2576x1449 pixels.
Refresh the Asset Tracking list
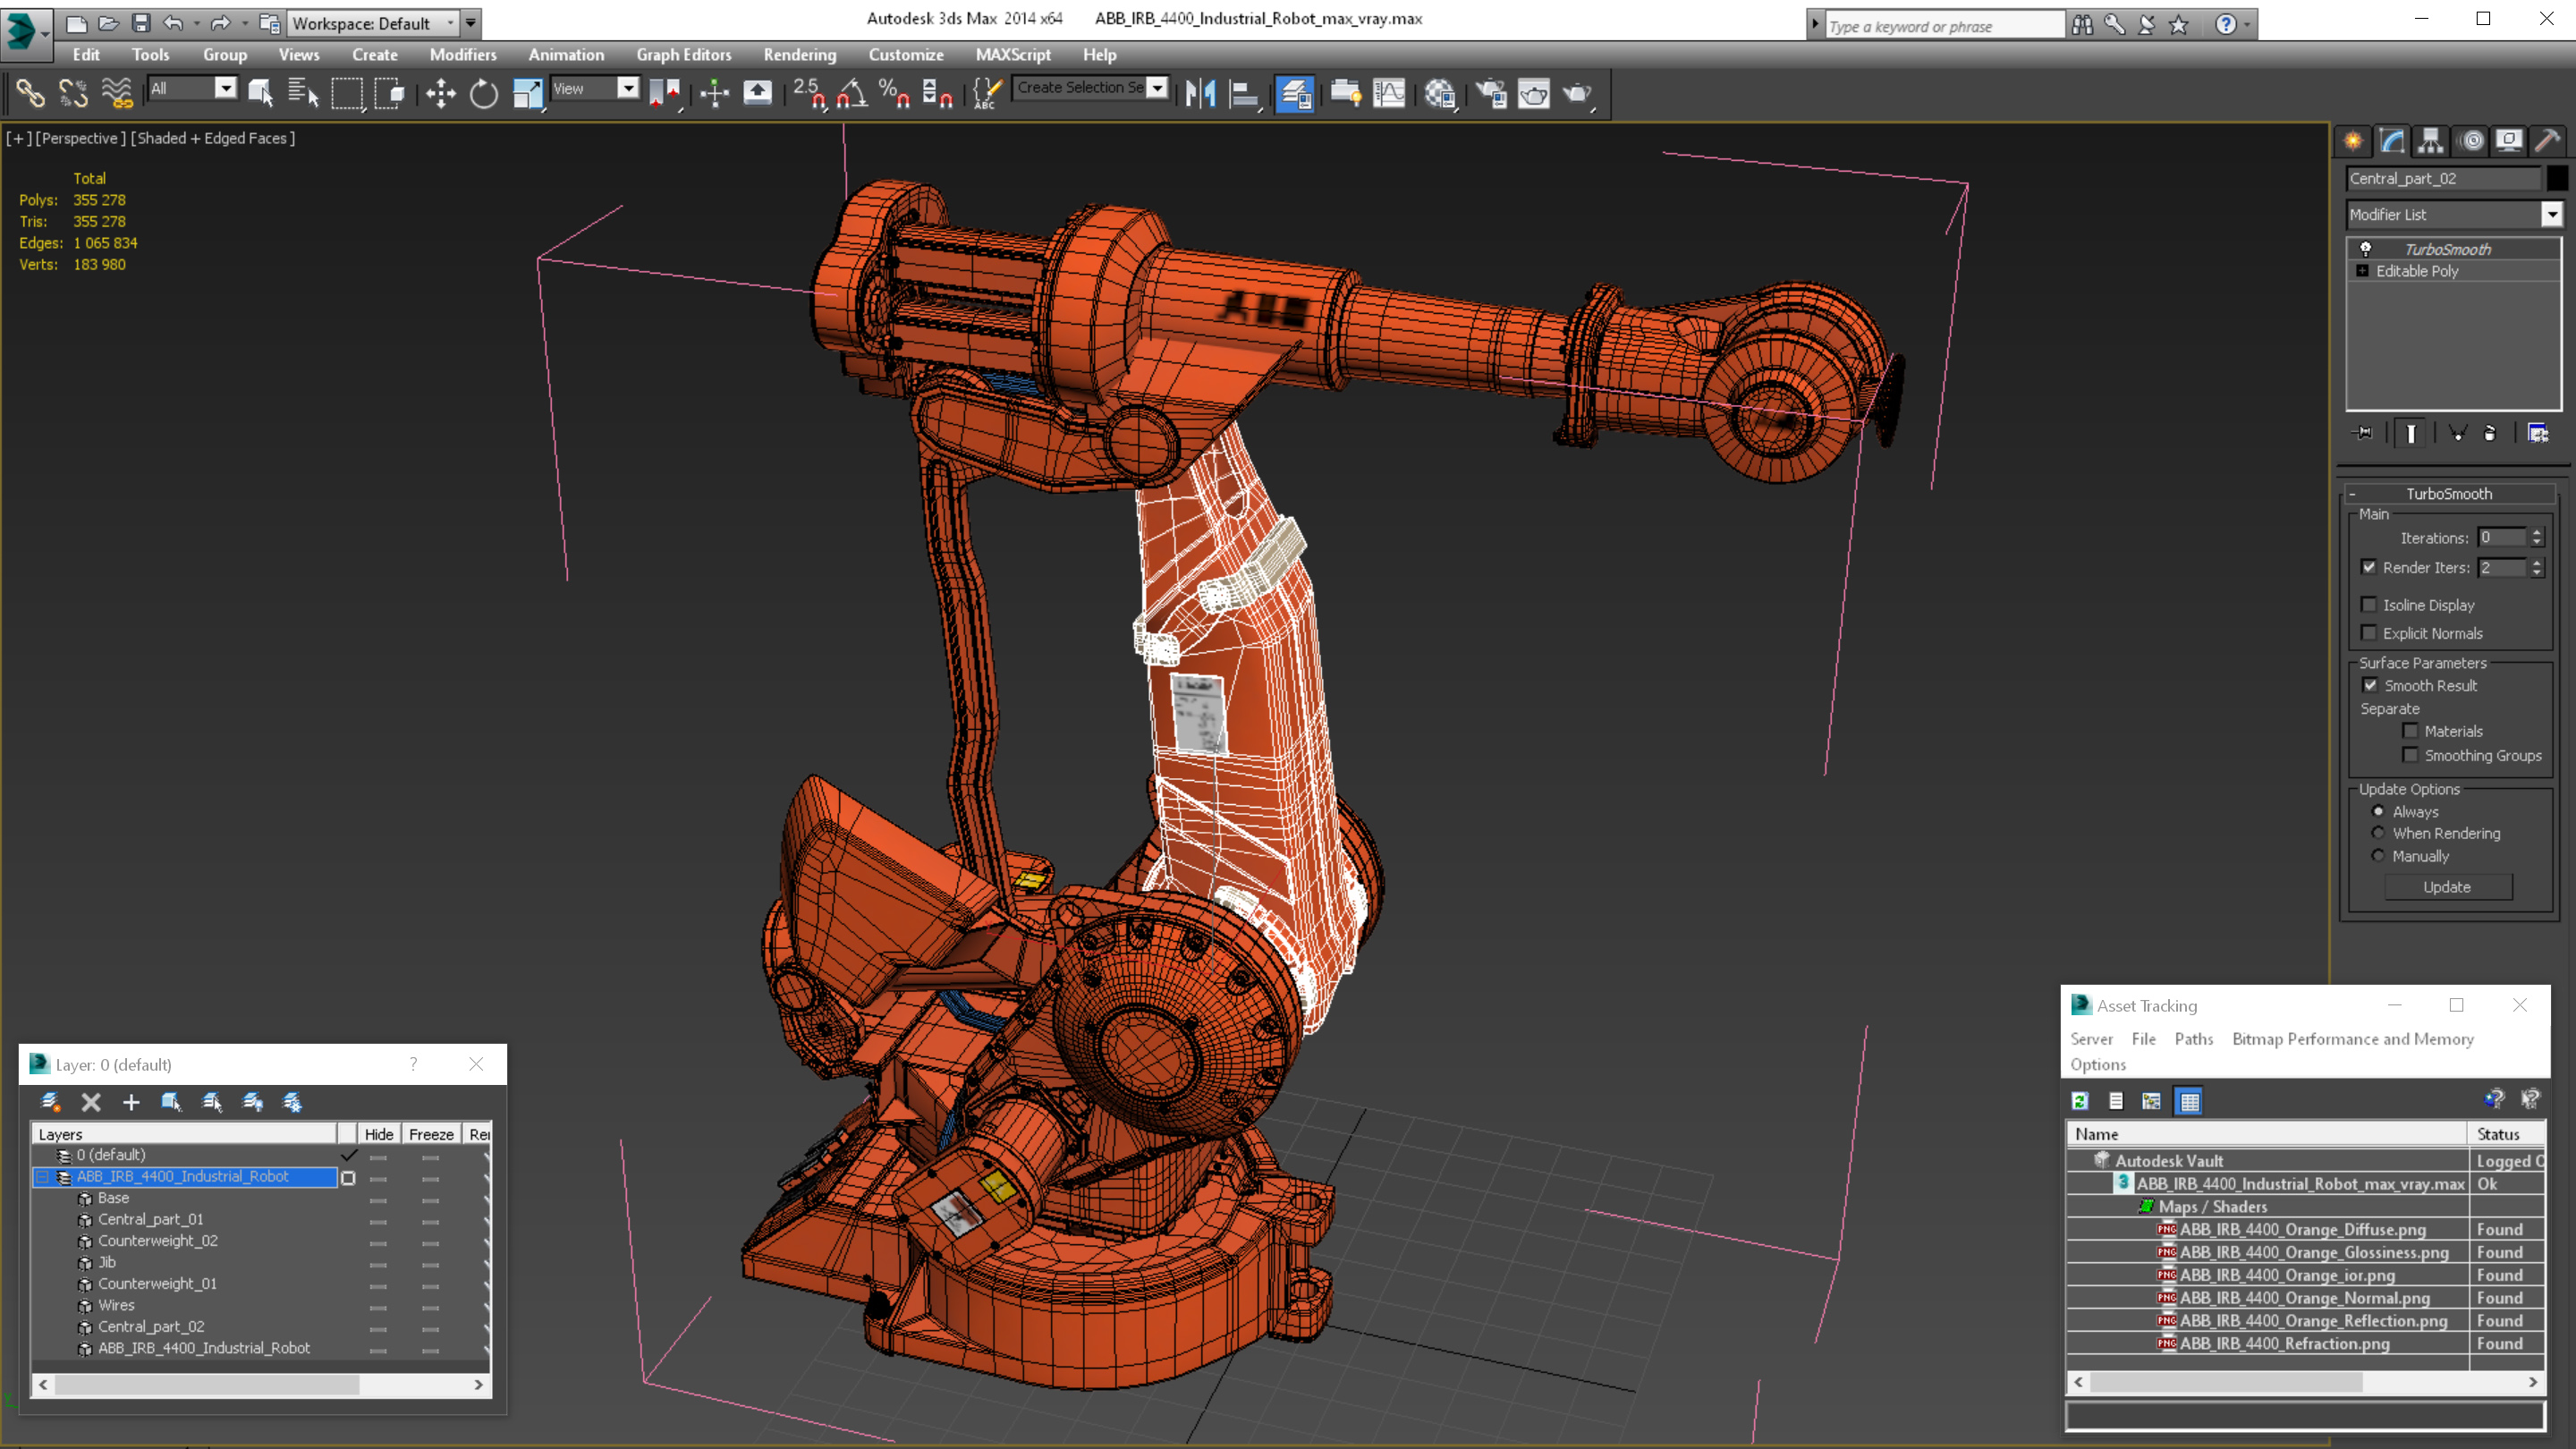2080,1101
